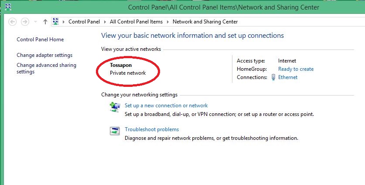Screen dimensions: 365x185
Task: Go back using the back arrow
Action: click(12, 22)
